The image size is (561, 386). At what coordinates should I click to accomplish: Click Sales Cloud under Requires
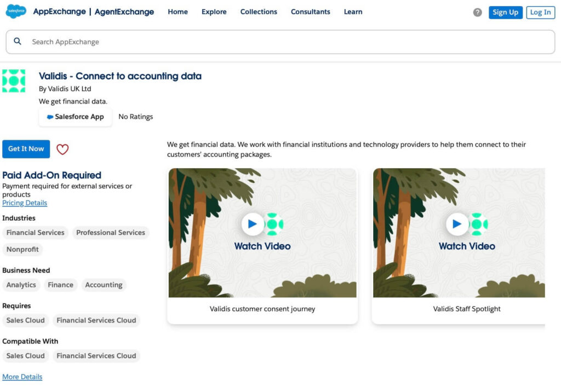(x=25, y=320)
